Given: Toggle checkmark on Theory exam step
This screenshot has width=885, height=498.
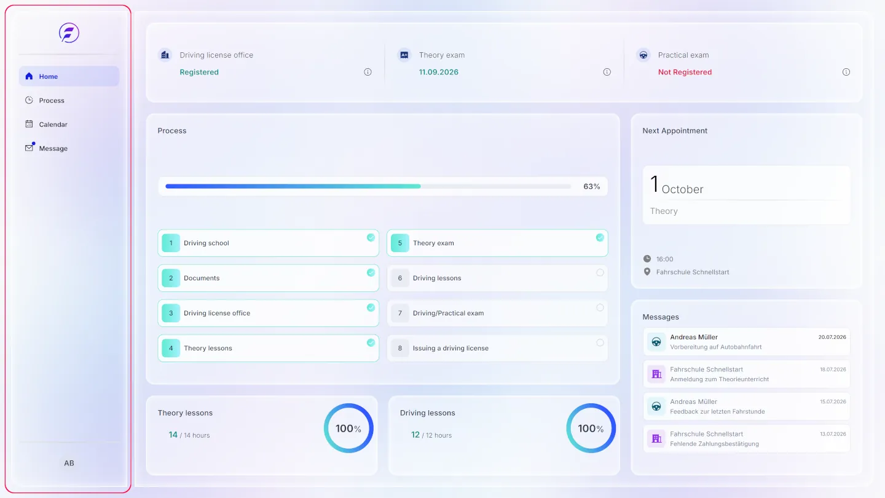Looking at the screenshot, I should coord(600,237).
